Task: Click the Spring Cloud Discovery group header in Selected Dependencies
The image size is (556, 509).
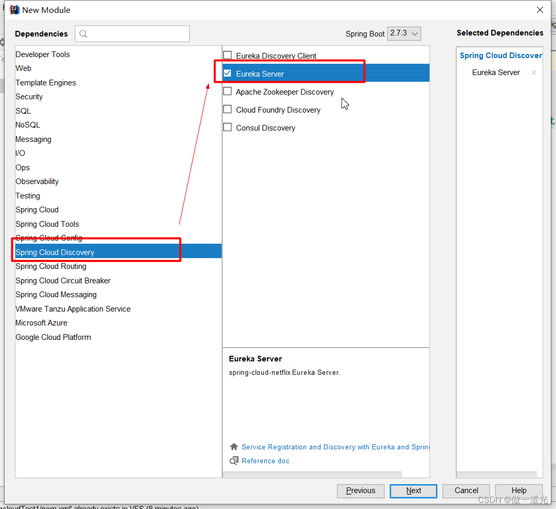Action: [501, 56]
